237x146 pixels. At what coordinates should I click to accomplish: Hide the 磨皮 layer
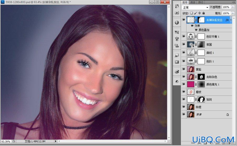coord(184,92)
